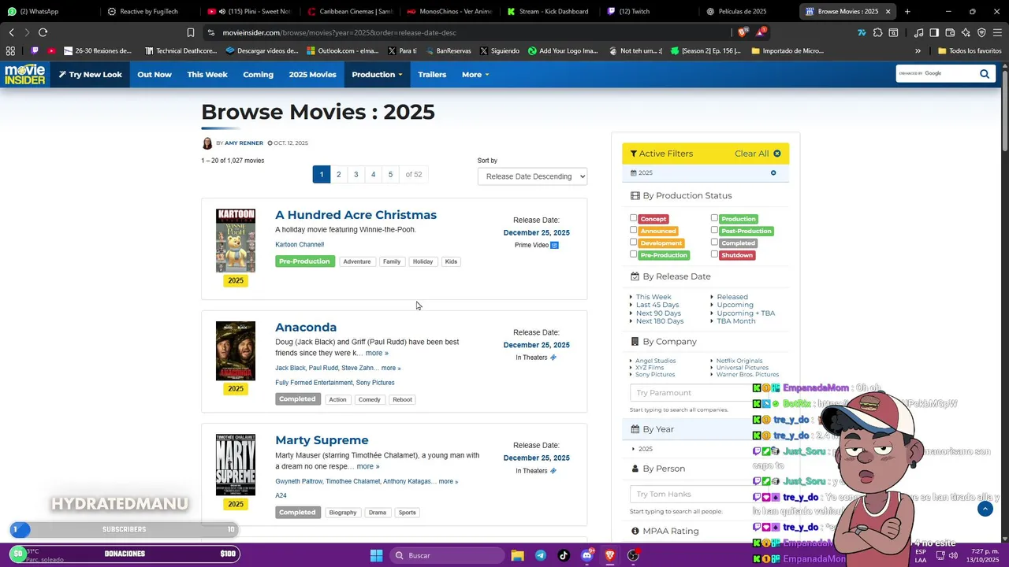This screenshot has height=567, width=1009.
Task: Expand Marty Supreme cast more link
Action: 449,481
